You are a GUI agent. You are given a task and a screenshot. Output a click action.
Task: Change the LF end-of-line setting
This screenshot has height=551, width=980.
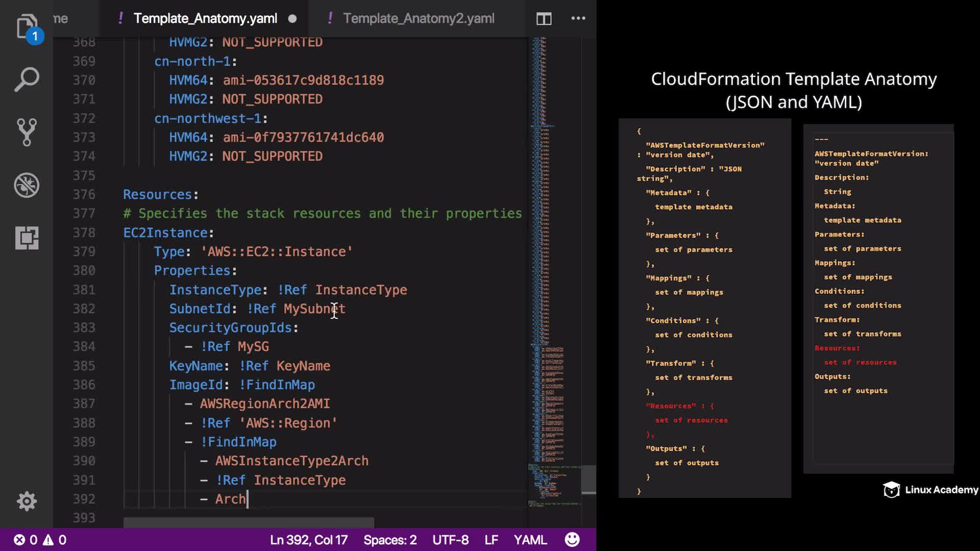(x=491, y=540)
